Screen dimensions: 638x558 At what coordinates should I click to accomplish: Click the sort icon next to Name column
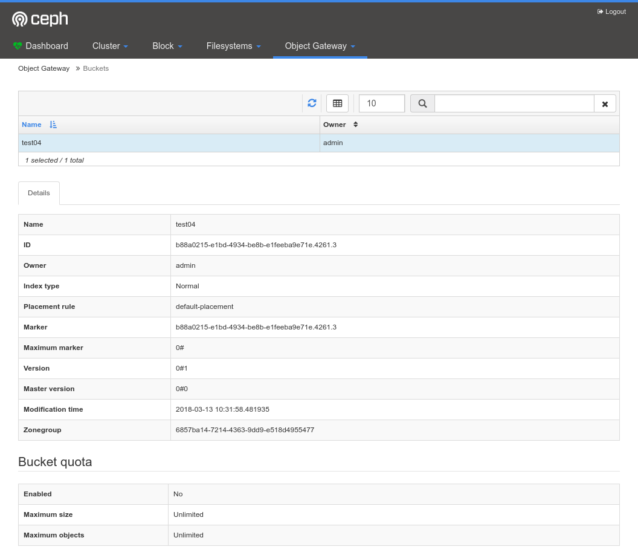(x=53, y=125)
